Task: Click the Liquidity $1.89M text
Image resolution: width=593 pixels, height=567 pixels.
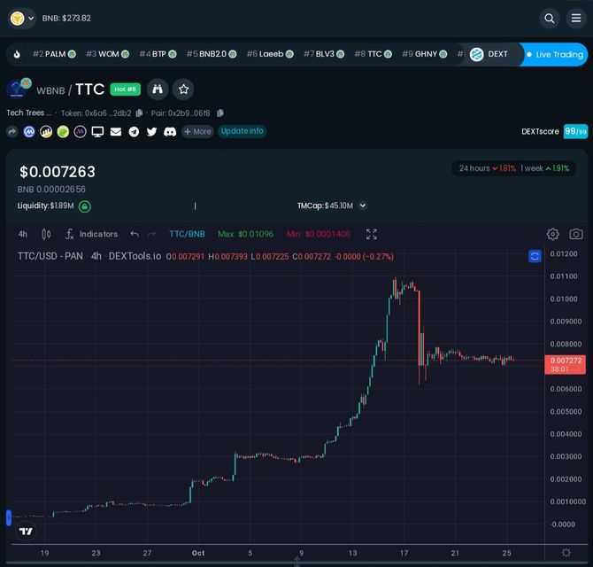Action: click(x=45, y=206)
